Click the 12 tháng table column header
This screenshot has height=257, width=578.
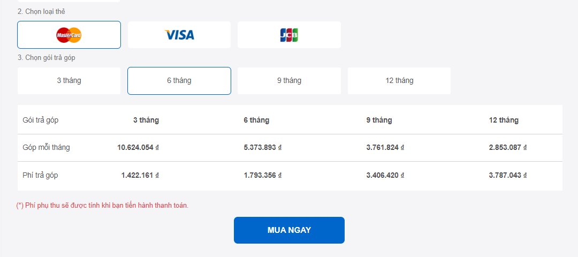[x=504, y=120]
